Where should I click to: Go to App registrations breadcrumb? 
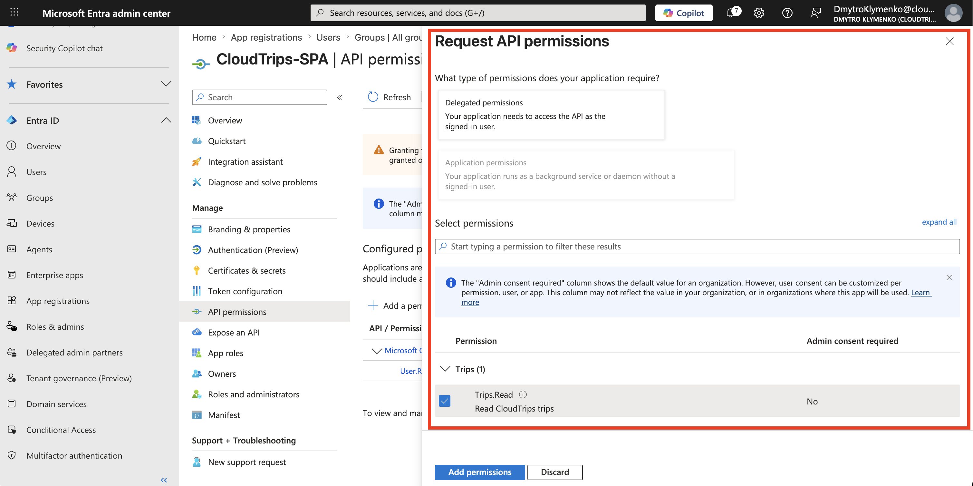coord(266,37)
